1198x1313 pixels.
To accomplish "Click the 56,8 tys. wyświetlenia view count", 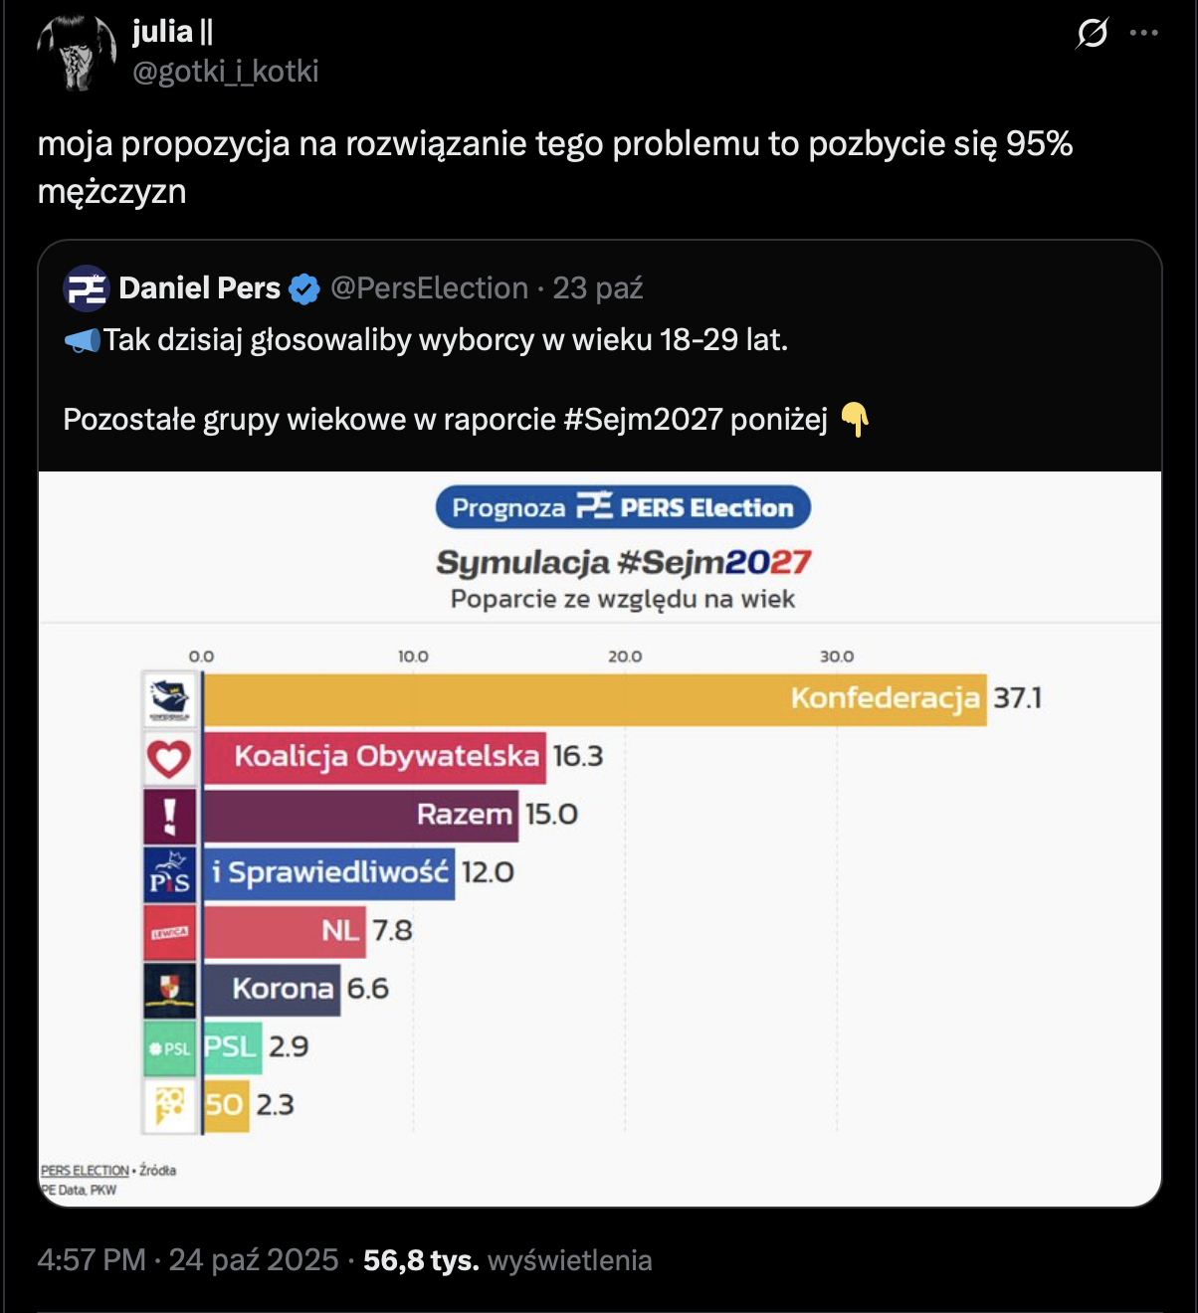I will 507,1260.
